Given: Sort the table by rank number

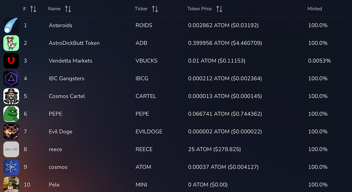Looking at the screenshot, I should [33, 9].
